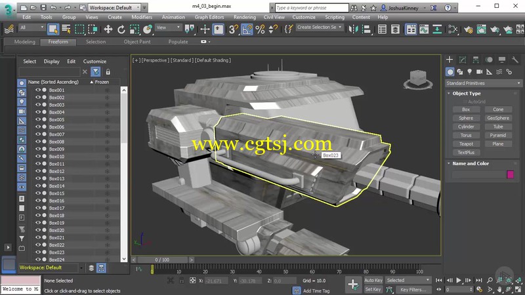Open the Curve Editor icon
The height and width of the screenshot is (295, 525).
(424, 29)
